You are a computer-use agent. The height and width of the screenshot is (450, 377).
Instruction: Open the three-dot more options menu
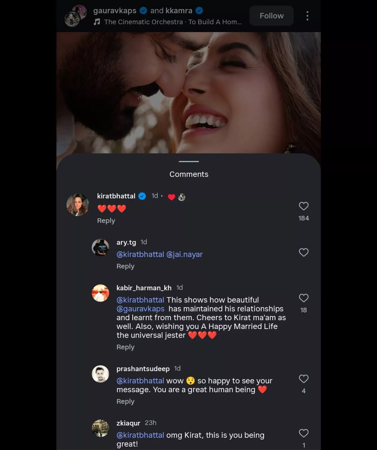click(307, 16)
